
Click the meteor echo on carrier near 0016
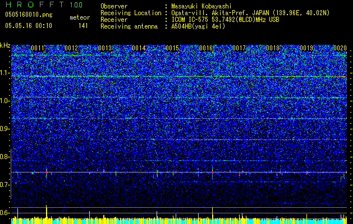212,173
